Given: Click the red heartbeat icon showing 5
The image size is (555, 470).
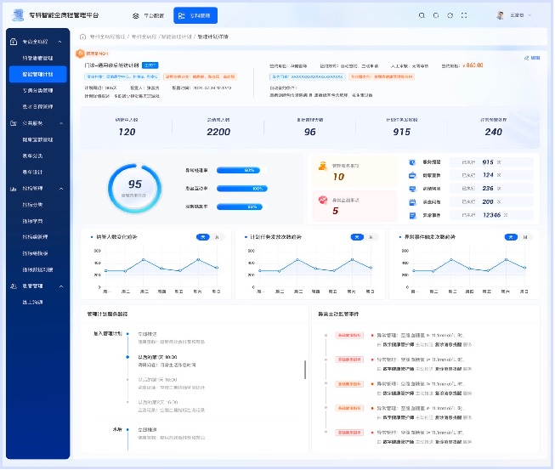Looking at the screenshot, I should pos(323,201).
